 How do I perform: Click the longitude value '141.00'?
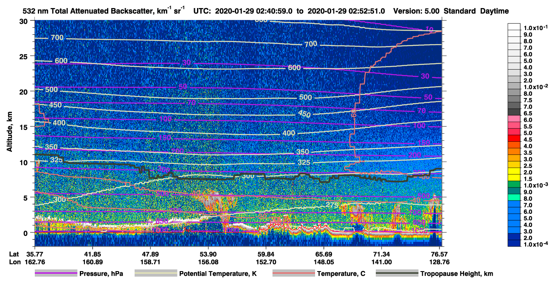click(x=382, y=262)
